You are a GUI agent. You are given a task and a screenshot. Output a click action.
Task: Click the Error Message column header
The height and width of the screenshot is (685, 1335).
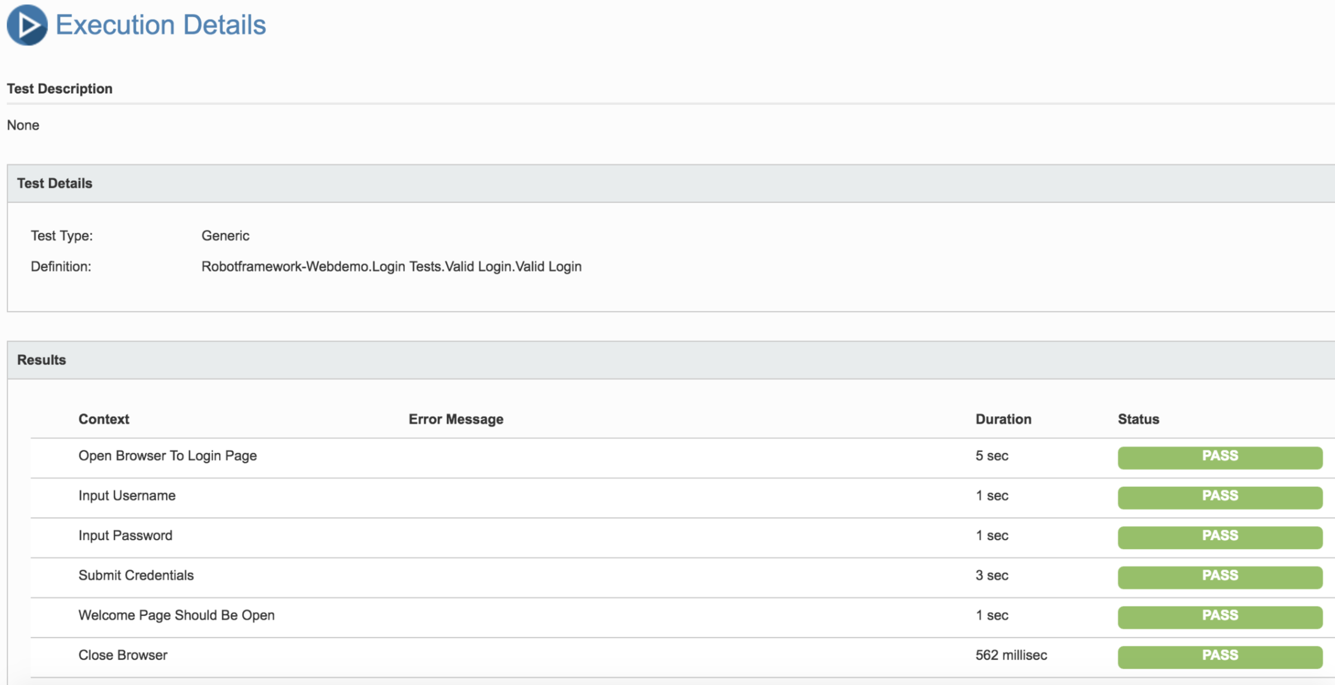tap(456, 419)
